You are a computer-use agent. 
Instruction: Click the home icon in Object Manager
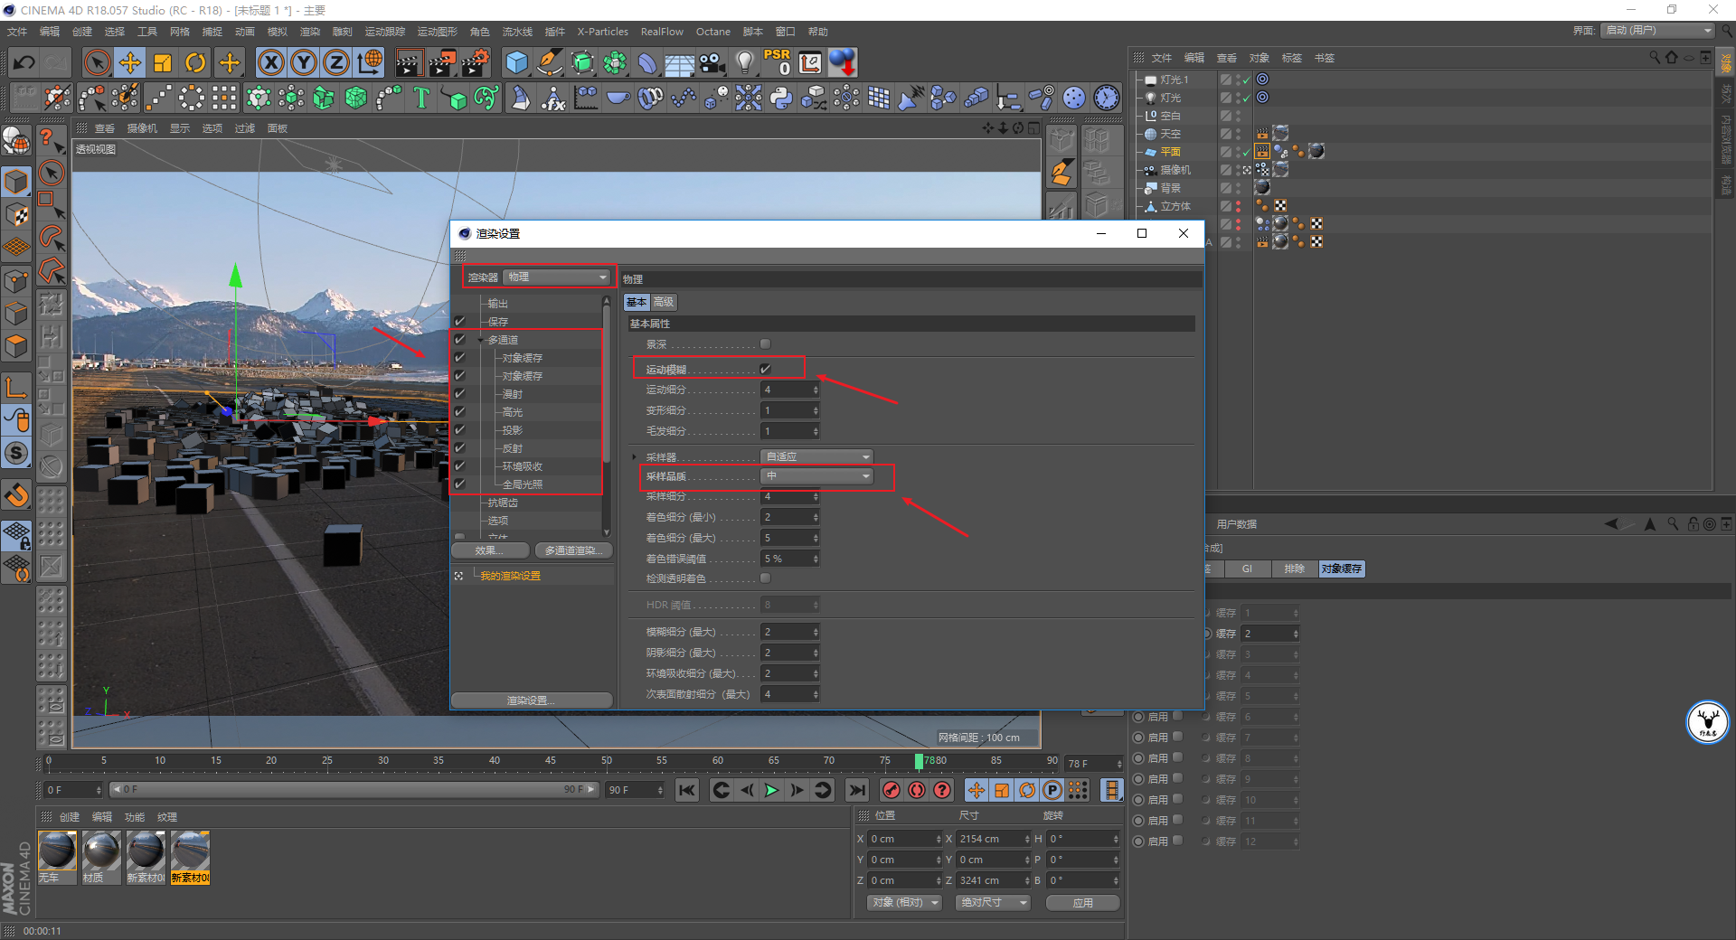coord(1672,57)
